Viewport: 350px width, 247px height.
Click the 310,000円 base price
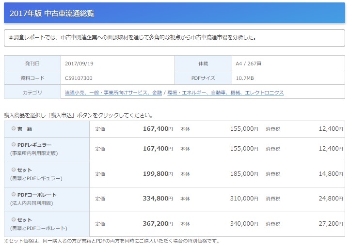[x=244, y=199]
